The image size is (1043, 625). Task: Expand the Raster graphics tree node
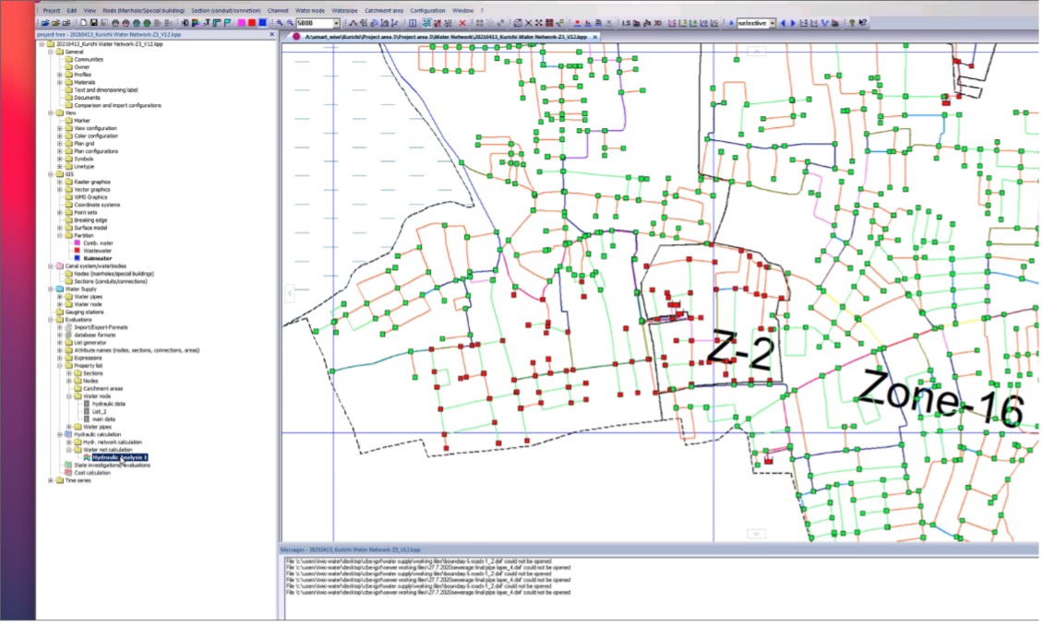[x=60, y=183]
